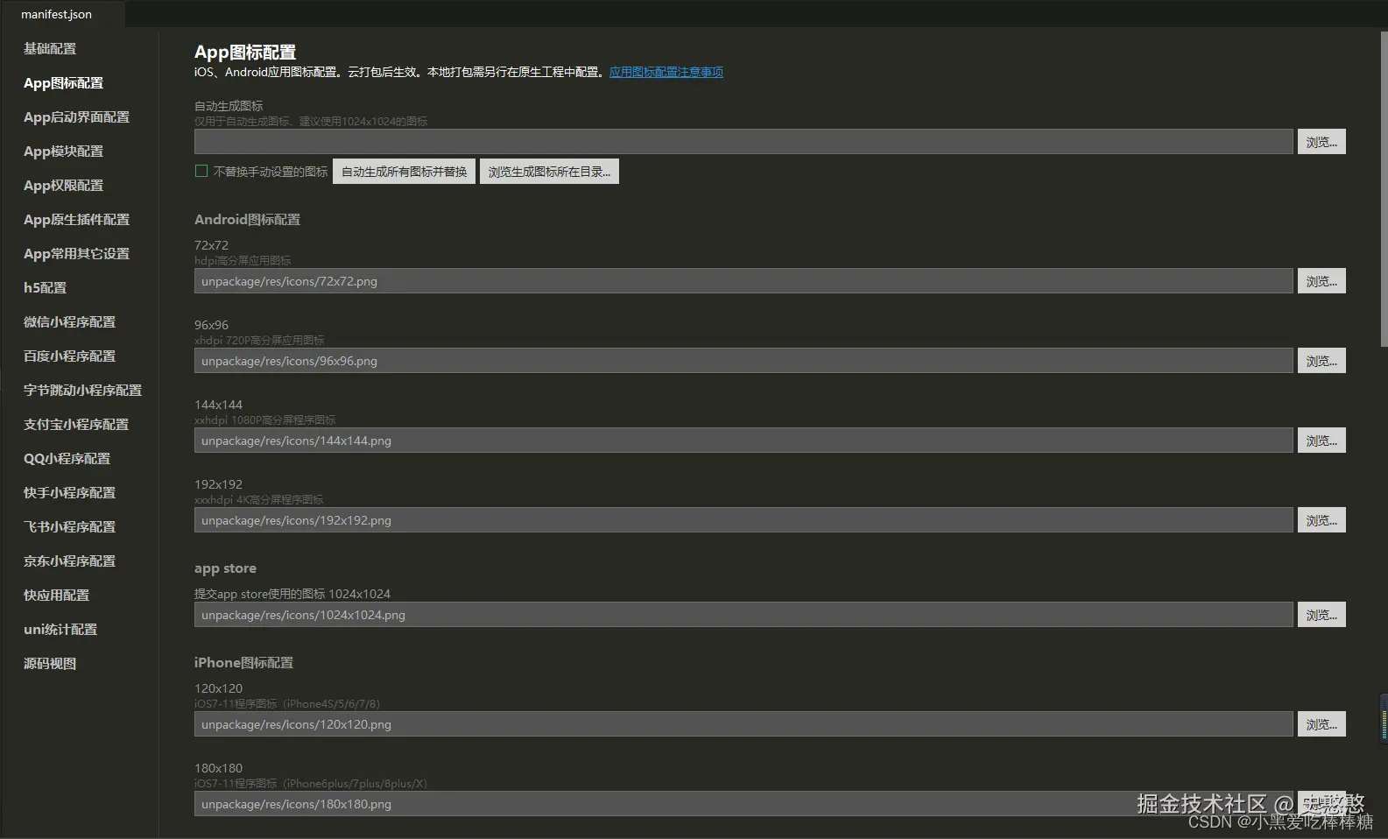
Task: Open h5配置 section
Action: pos(45,288)
